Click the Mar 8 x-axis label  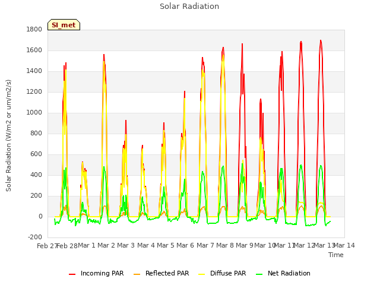click(x=225, y=245)
